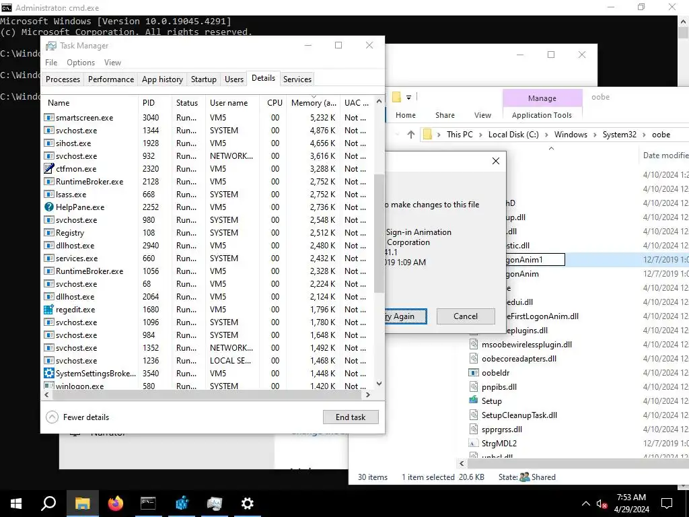
Task: Switch to the App history tab
Action: pyautogui.click(x=162, y=79)
